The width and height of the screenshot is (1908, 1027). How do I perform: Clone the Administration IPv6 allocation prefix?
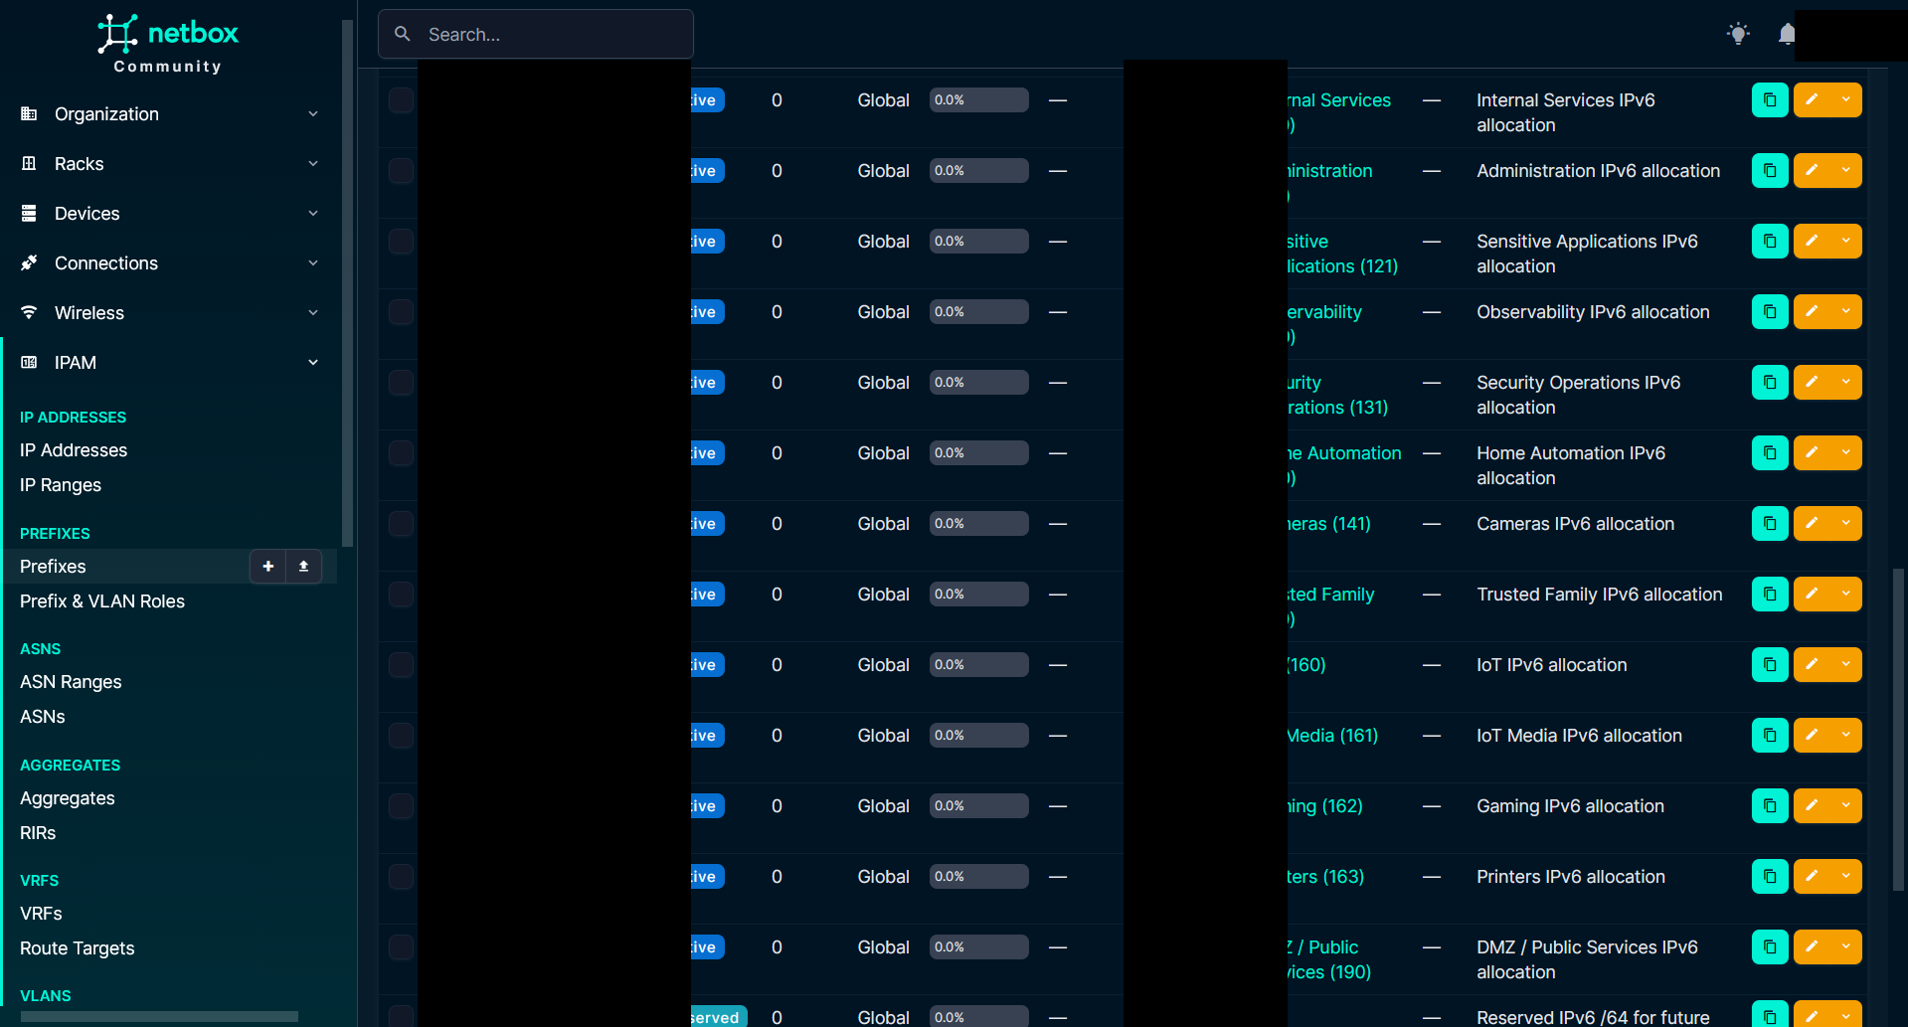[1770, 170]
